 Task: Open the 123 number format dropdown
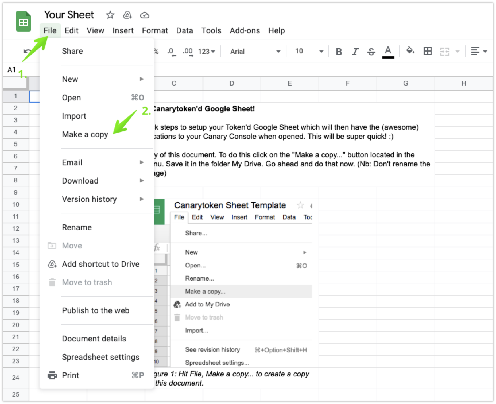(x=206, y=52)
